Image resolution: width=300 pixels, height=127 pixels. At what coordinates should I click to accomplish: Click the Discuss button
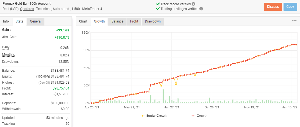pyautogui.click(x=273, y=7)
